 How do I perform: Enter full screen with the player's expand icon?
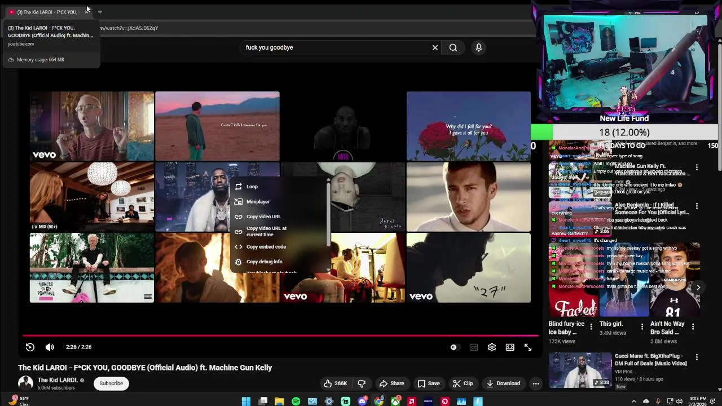click(528, 347)
